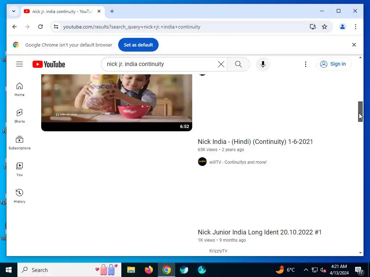
Task: Click the taskbar Search box
Action: coord(69,270)
